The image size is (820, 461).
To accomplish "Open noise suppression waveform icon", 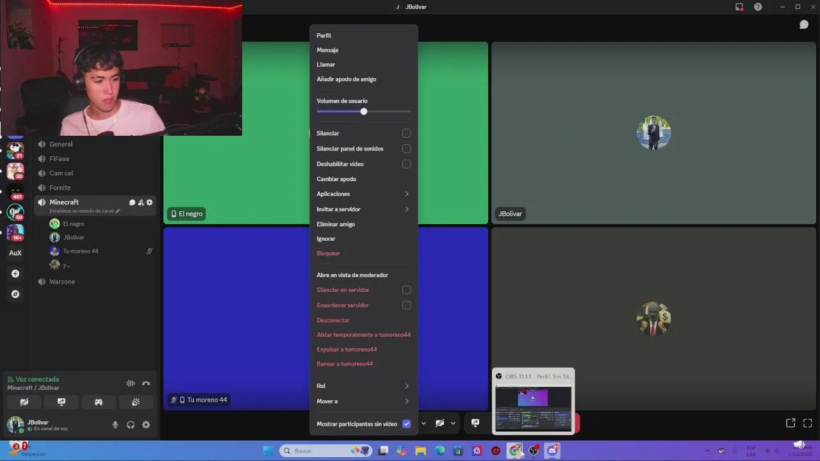I will pos(131,384).
